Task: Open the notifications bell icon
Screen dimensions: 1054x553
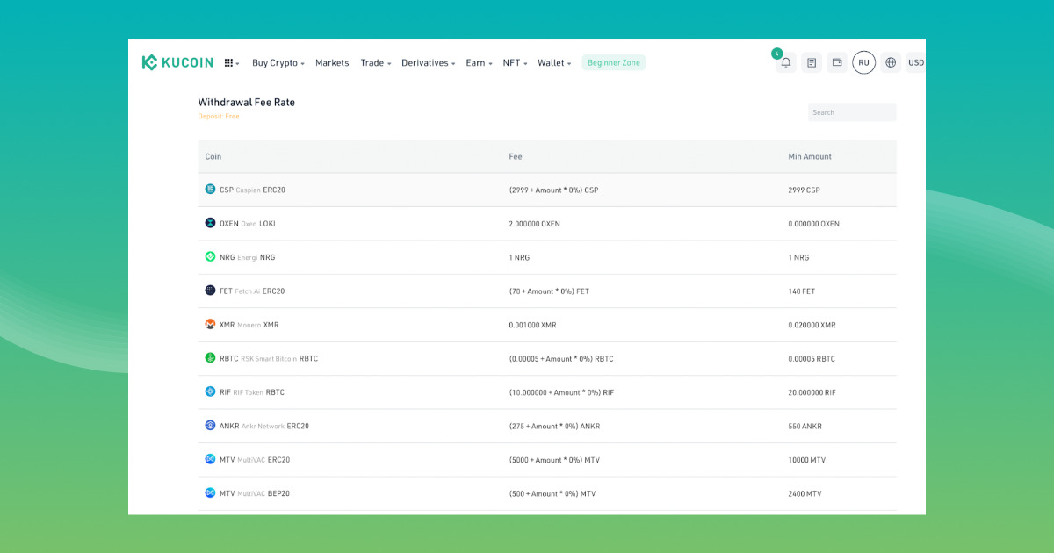Action: (x=786, y=62)
